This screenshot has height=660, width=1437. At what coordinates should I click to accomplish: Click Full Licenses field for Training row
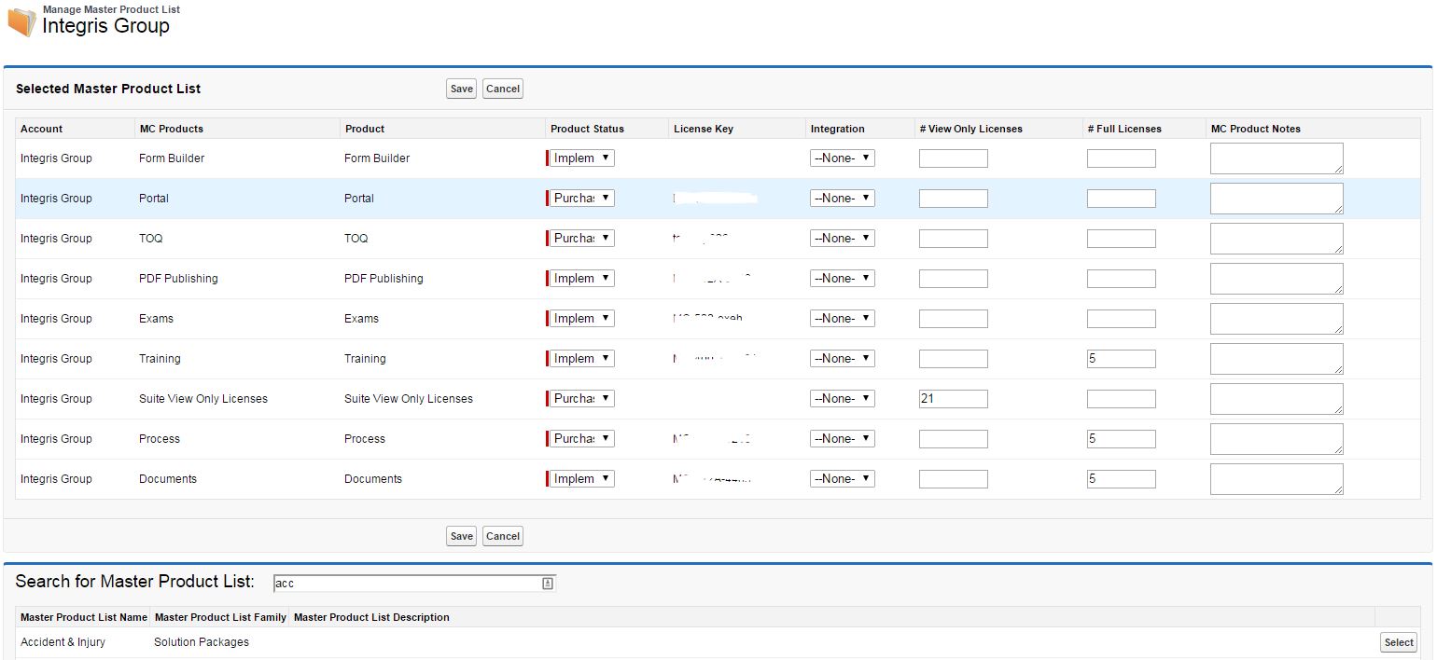[1121, 359]
